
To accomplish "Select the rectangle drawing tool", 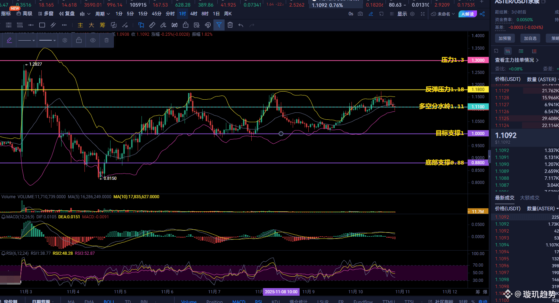I will click(x=42, y=25).
